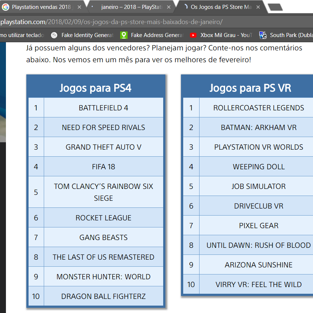Open the Fake Identity Generator bookmark

pyautogui.click(x=82, y=35)
